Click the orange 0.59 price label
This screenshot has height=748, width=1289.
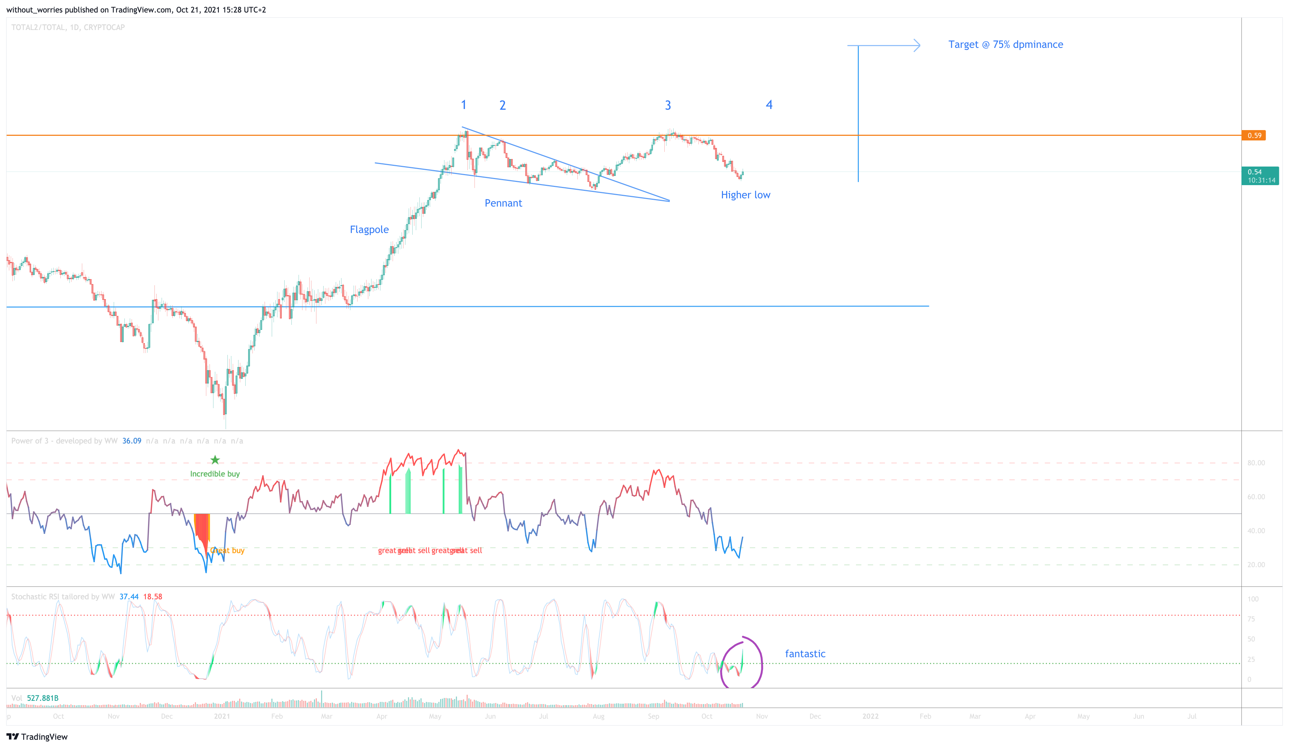point(1254,135)
